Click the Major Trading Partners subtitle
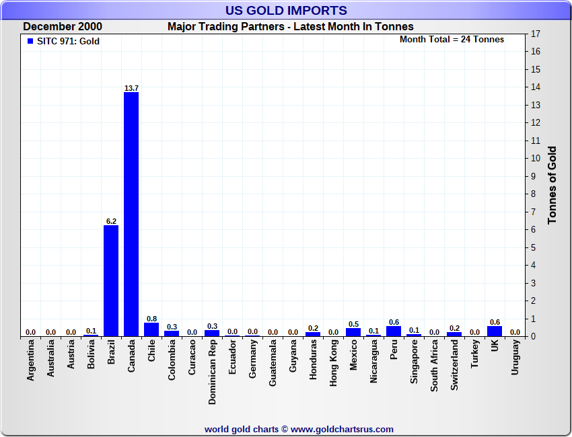 [290, 27]
